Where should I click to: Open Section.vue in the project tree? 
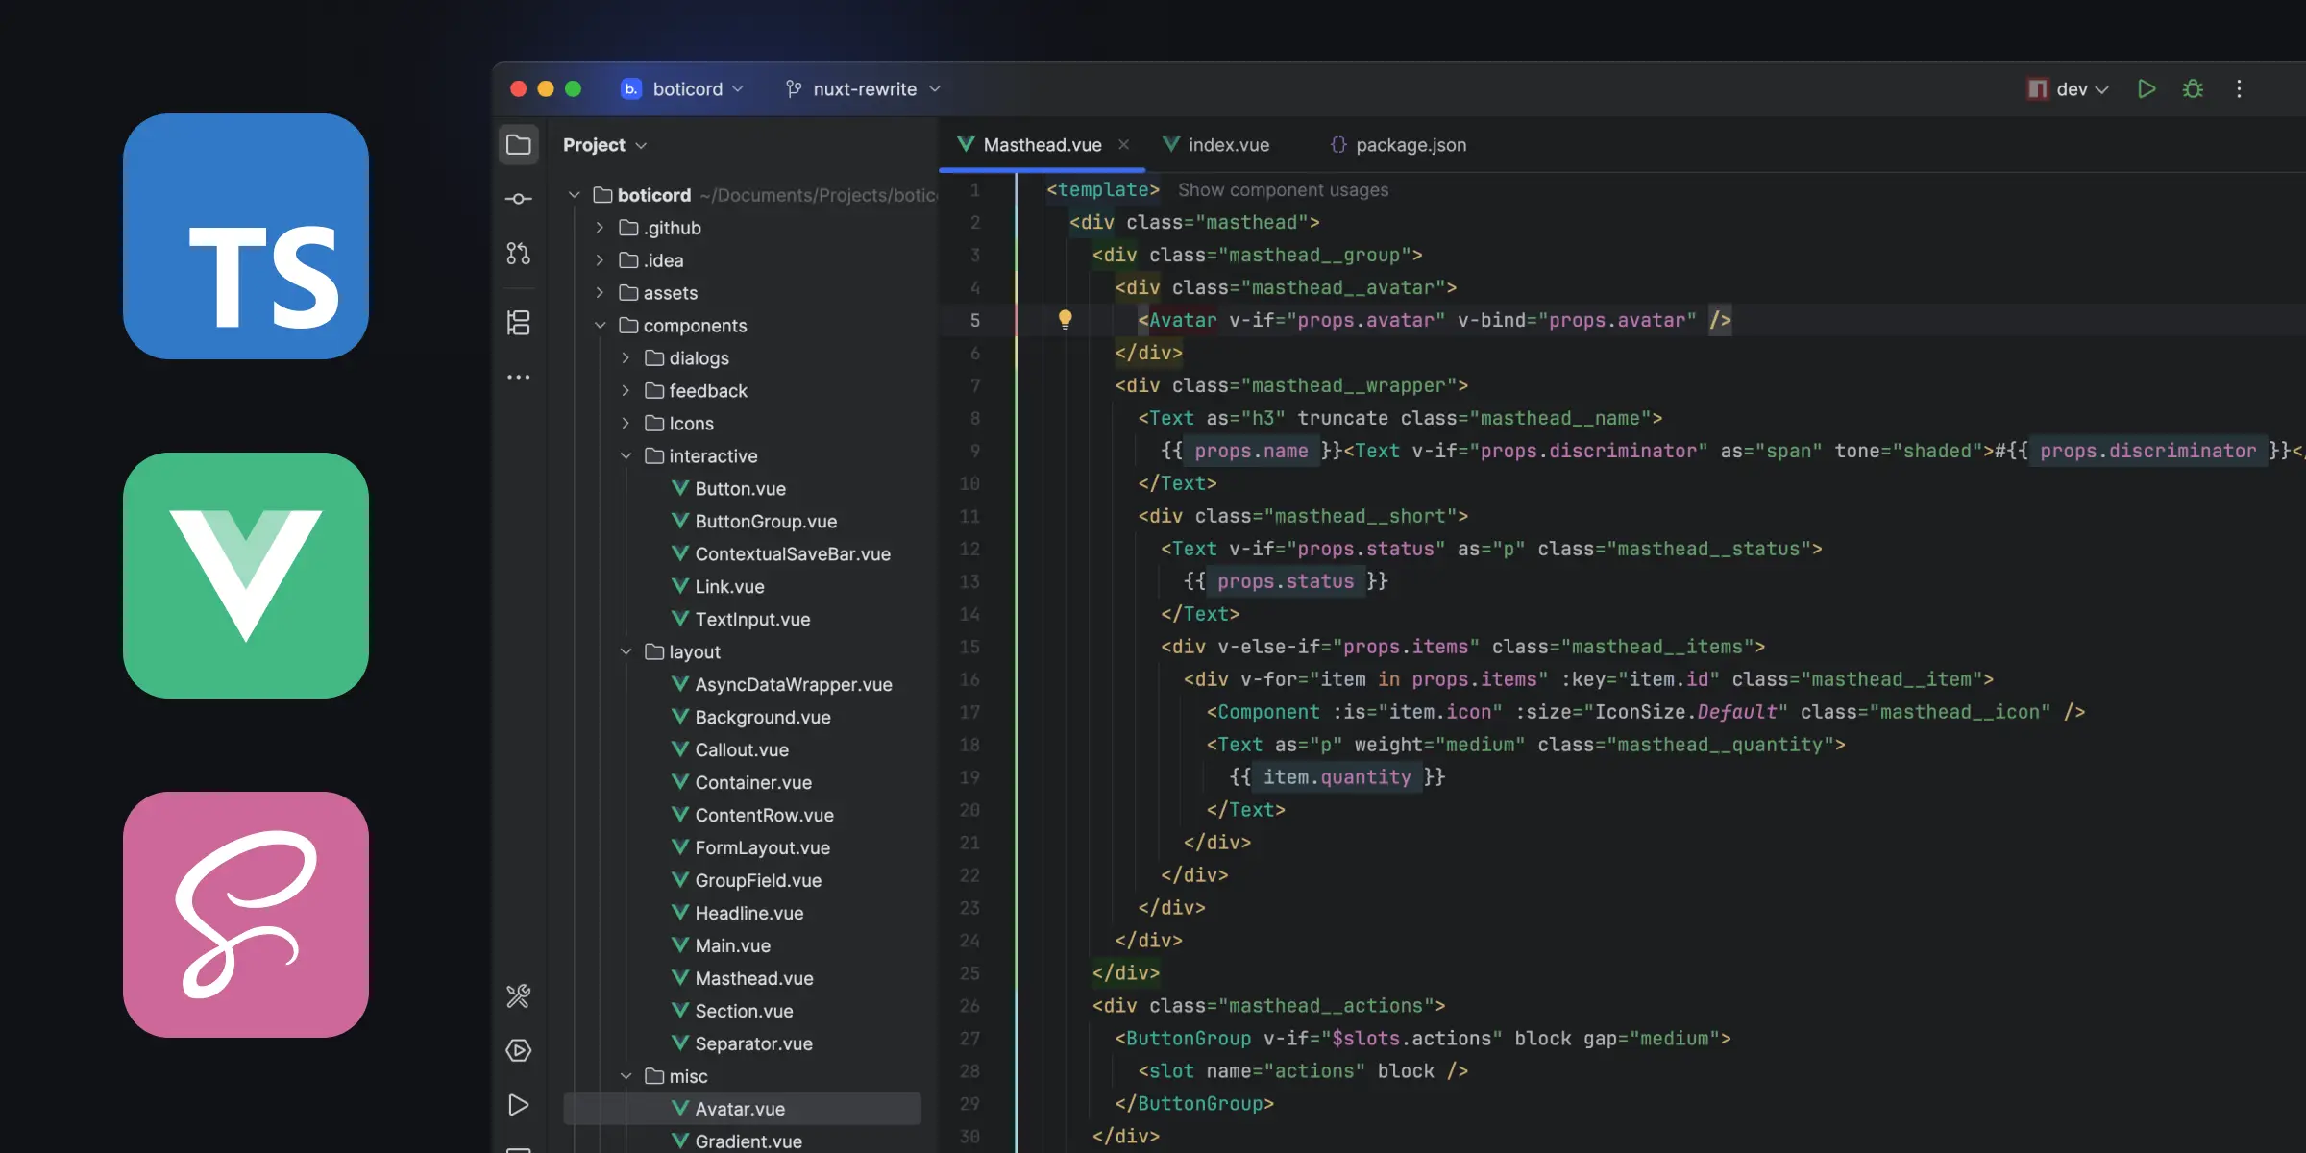732,1012
